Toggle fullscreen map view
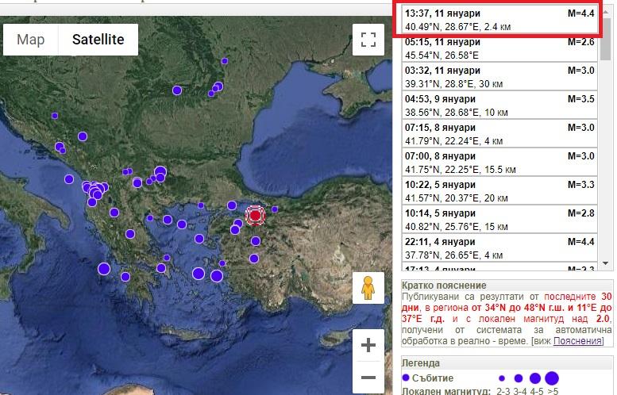617x395 pixels. (367, 40)
